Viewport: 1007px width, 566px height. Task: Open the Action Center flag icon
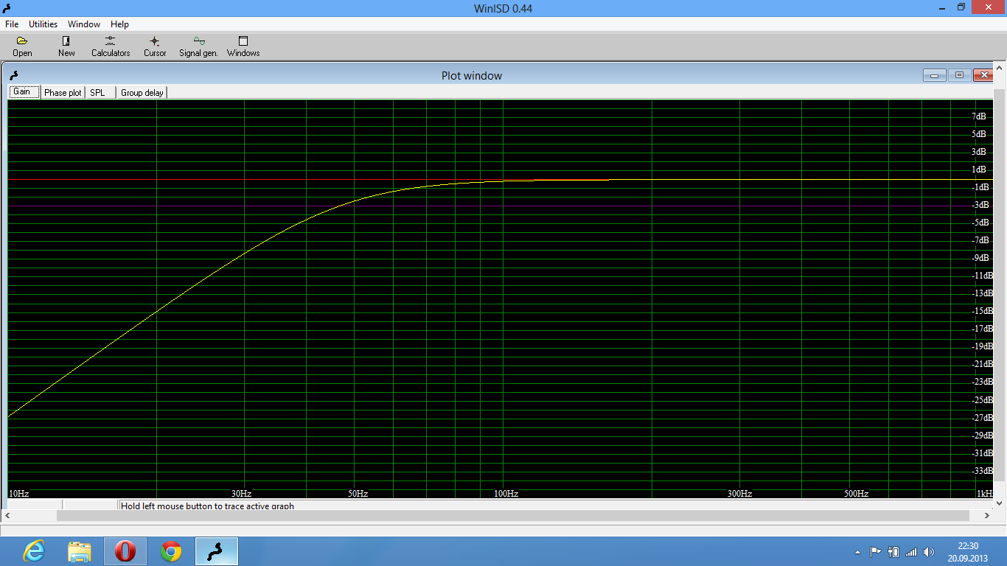[876, 551]
